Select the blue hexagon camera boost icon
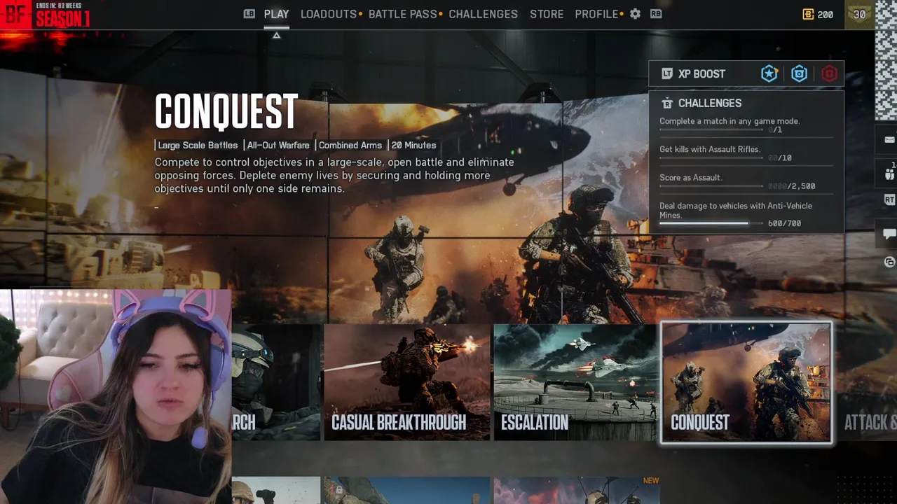Screen dimensions: 897x504 (800, 73)
